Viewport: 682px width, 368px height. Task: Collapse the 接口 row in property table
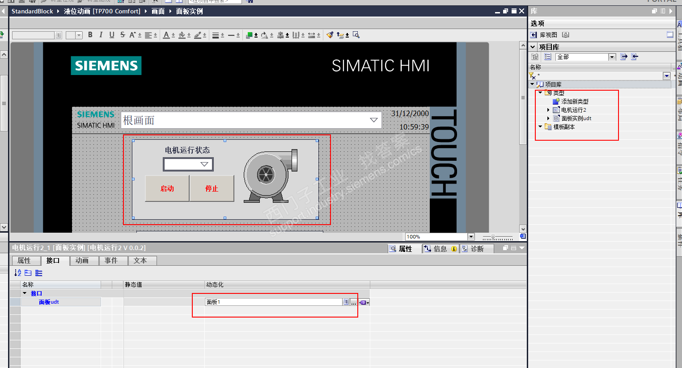pos(25,293)
